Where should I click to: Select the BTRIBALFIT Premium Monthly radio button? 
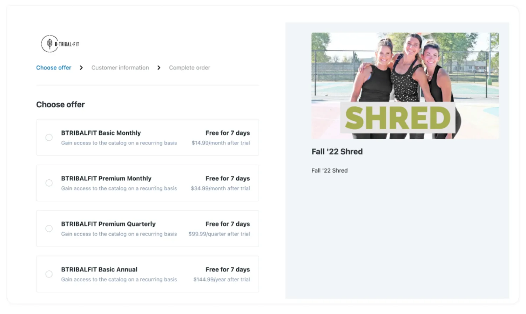coord(49,183)
